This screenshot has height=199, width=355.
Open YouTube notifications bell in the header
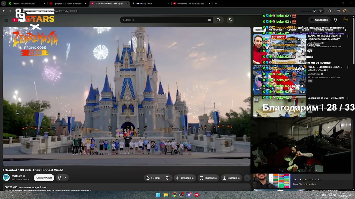click(335, 20)
